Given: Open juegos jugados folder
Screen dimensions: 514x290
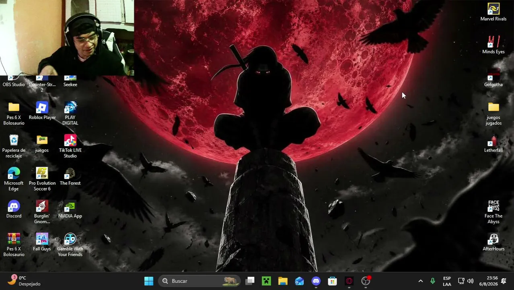Looking at the screenshot, I should [x=493, y=114].
